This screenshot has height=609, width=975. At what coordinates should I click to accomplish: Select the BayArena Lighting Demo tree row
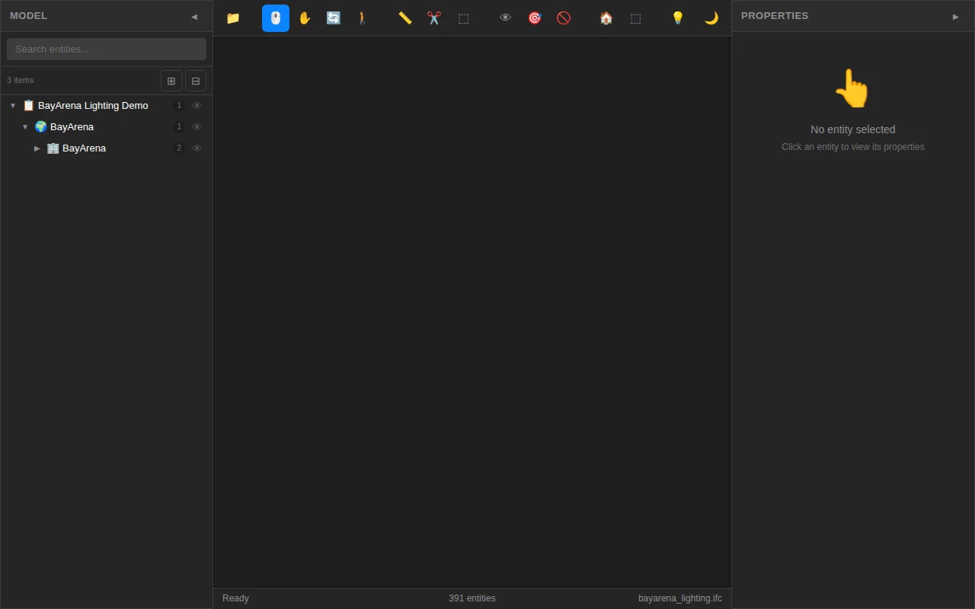coord(107,106)
